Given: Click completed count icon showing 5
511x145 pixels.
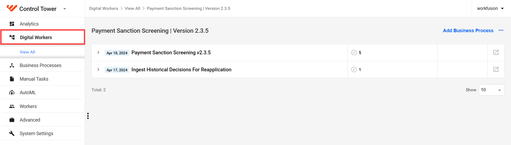Looking at the screenshot, I should 354,52.
